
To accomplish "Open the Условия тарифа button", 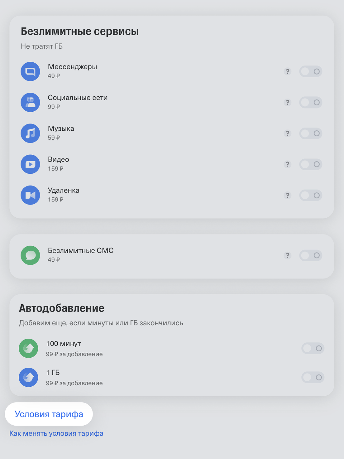I will (x=49, y=414).
